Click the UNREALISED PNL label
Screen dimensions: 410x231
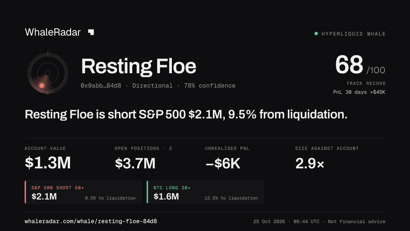pos(227,149)
